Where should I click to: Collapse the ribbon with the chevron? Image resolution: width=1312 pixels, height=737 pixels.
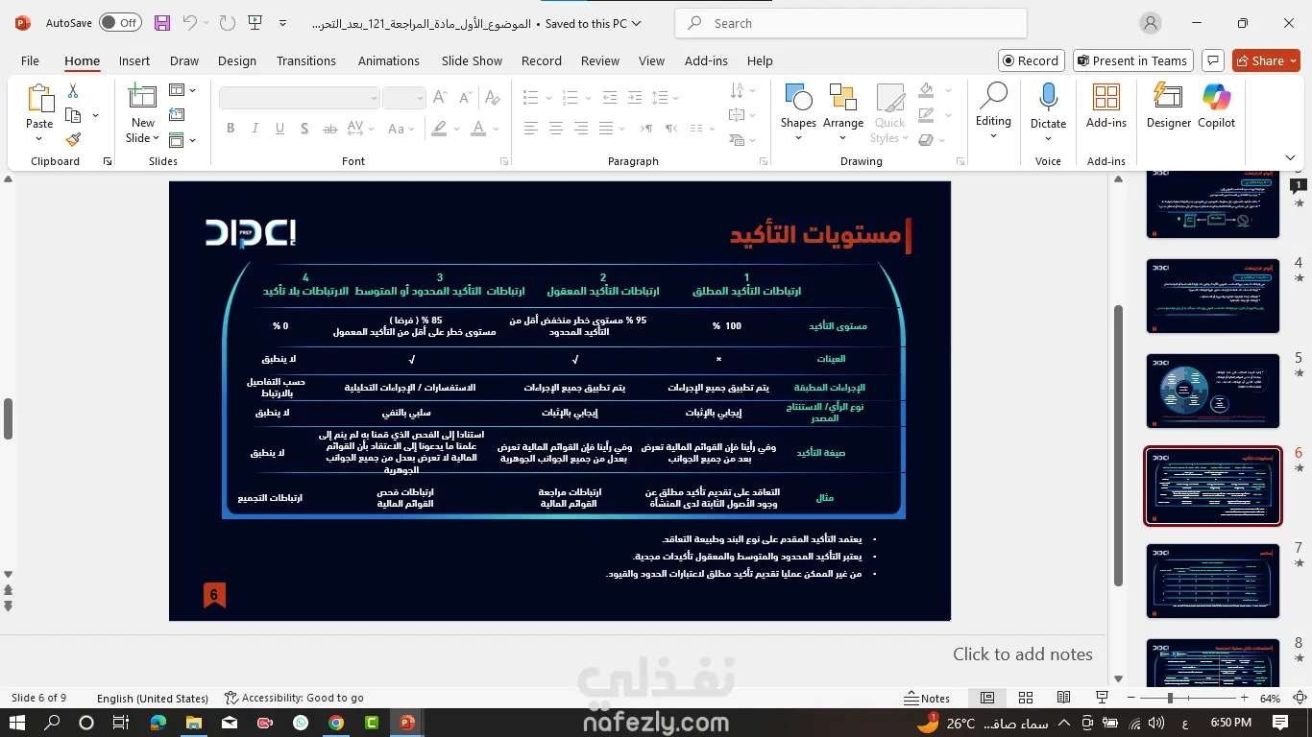(1290, 159)
